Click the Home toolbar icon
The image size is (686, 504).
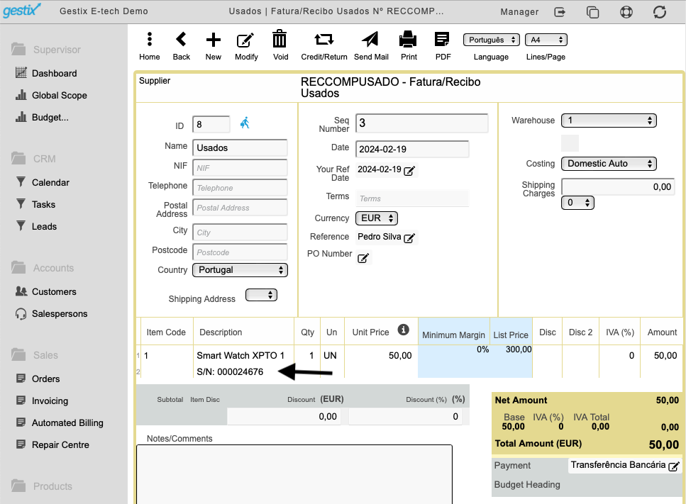150,40
